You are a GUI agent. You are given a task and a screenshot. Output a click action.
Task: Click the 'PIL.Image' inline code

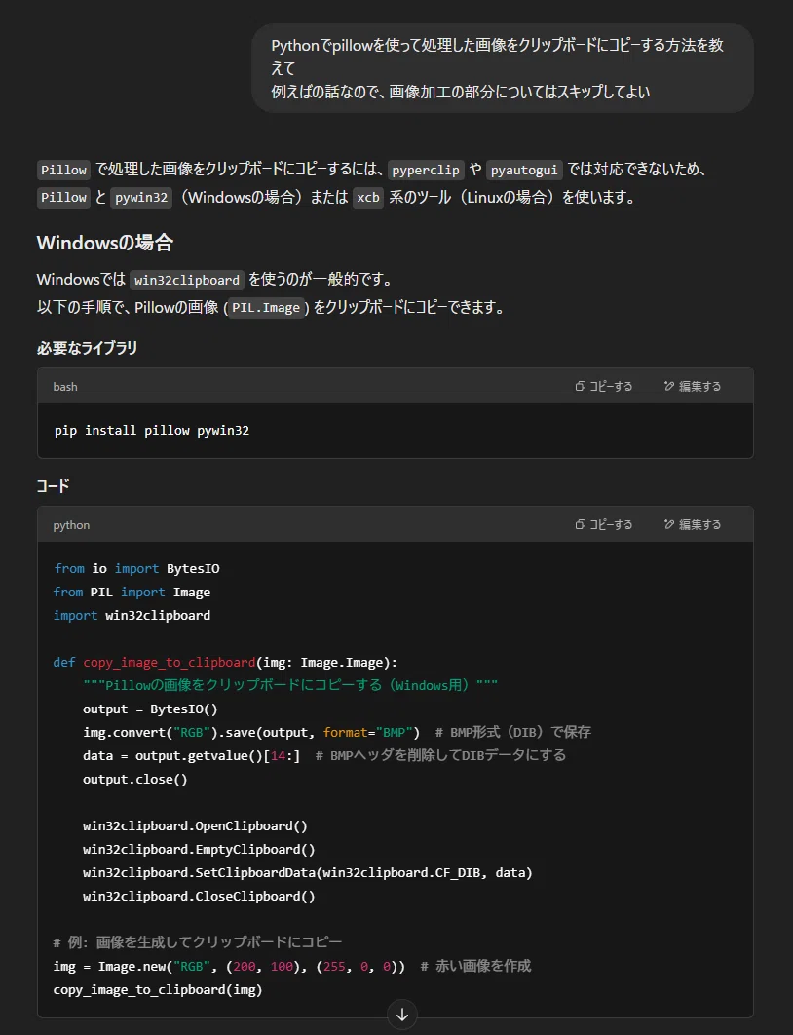266,308
